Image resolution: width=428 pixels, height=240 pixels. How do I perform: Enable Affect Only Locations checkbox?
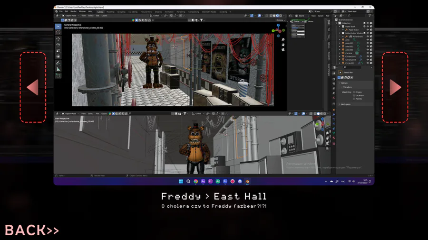click(x=354, y=95)
